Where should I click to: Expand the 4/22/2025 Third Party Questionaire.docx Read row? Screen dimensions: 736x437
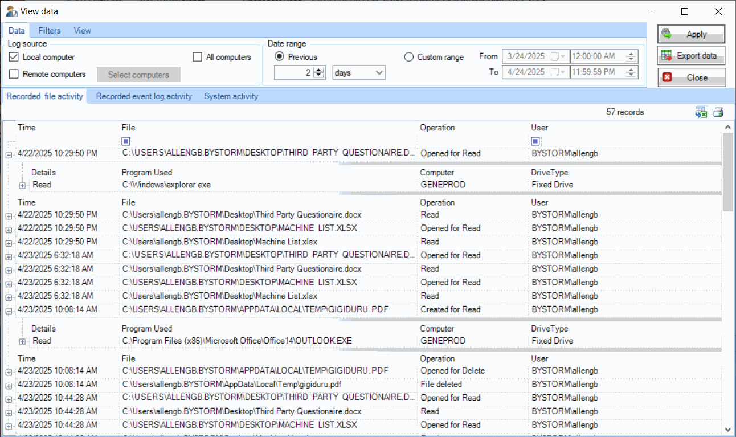(x=9, y=215)
